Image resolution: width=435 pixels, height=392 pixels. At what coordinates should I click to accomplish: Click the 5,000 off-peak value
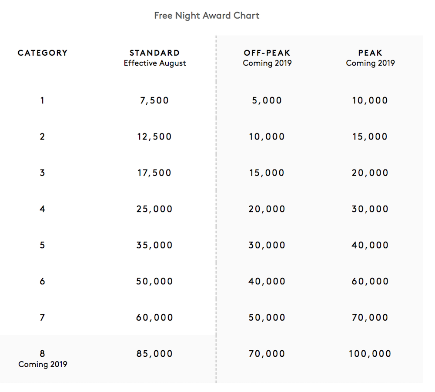[267, 101]
